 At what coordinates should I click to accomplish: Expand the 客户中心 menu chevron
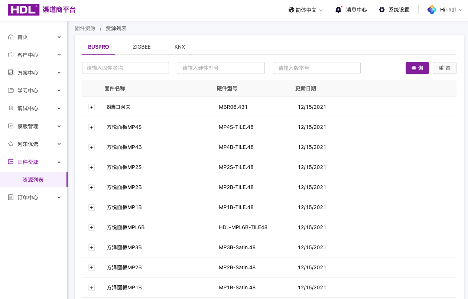pos(59,55)
